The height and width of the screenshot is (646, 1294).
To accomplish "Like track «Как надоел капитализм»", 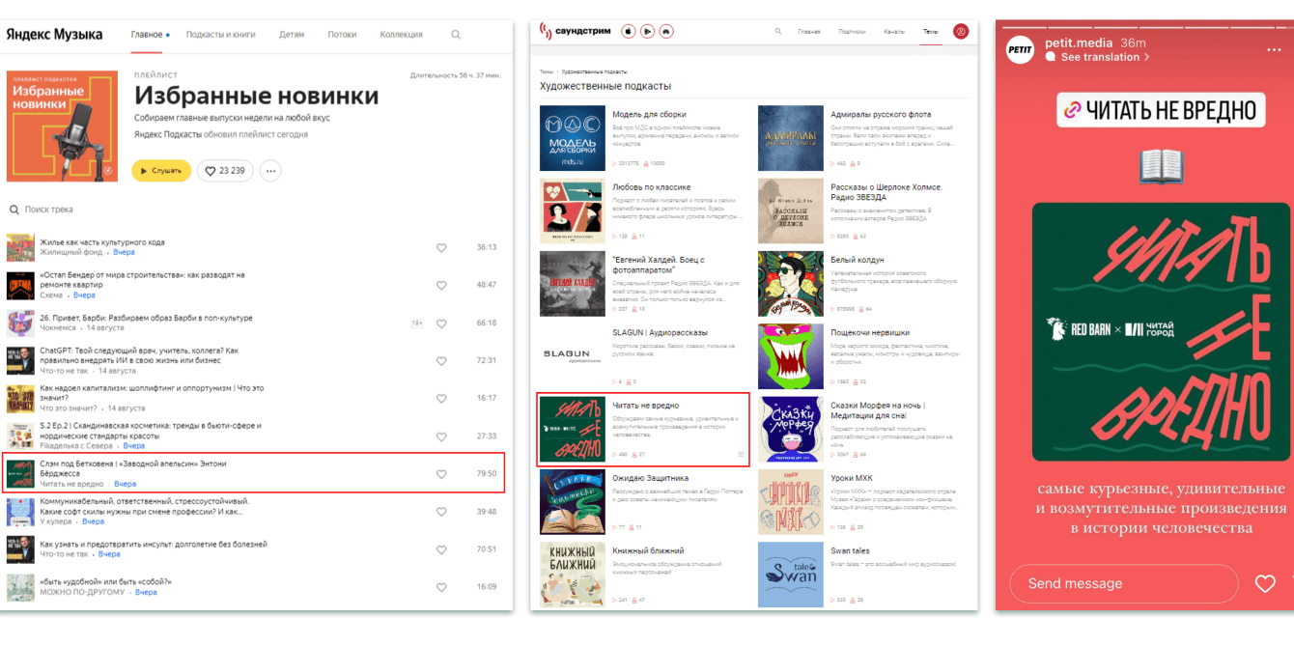I will (x=441, y=399).
